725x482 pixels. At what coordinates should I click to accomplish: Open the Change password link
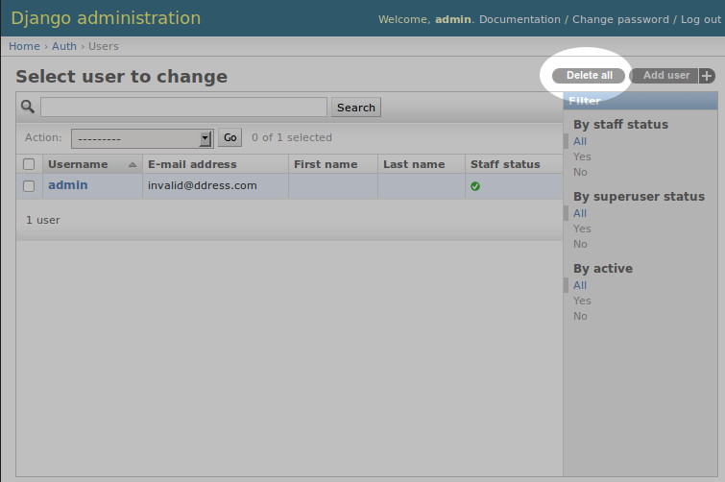[x=620, y=19]
